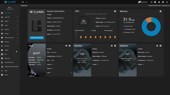The image size is (170, 95).
Task: Expand the Network menu arrow
Action: [18, 29]
